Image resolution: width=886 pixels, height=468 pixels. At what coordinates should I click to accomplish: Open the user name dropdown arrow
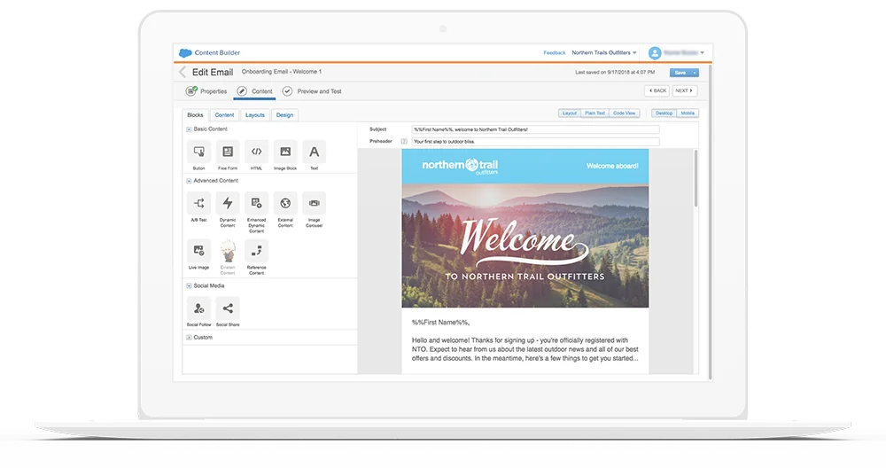pyautogui.click(x=703, y=52)
